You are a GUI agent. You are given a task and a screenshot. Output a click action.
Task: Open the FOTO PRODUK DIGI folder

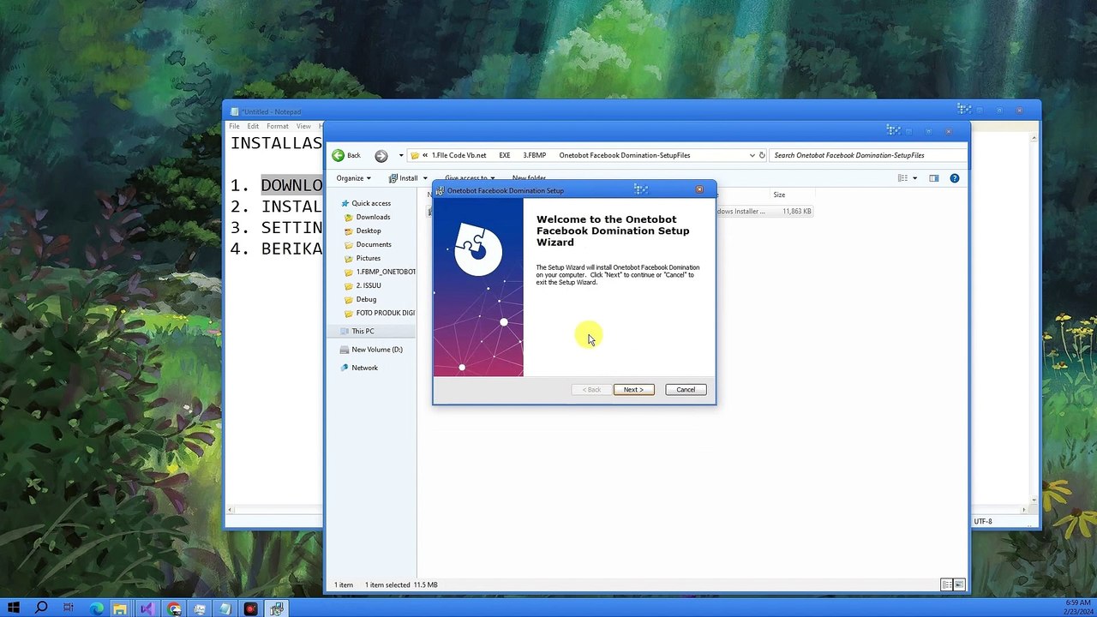pos(386,313)
